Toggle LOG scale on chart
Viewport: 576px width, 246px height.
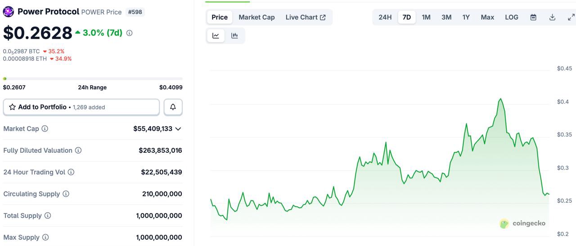pos(512,17)
